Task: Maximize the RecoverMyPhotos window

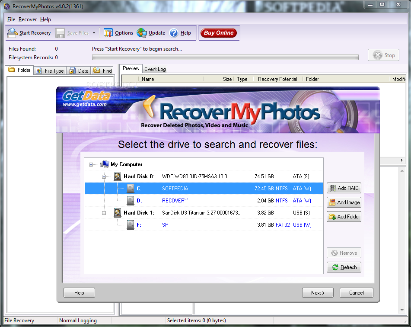Action: [x=382, y=4]
